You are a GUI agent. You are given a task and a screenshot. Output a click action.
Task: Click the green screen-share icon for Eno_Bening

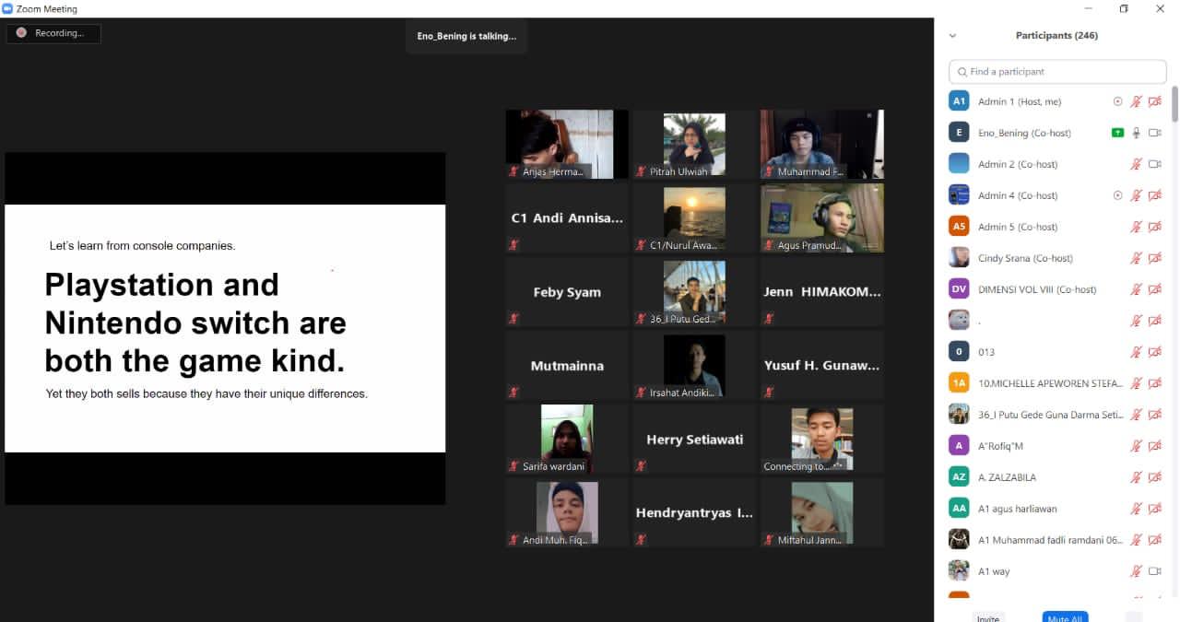coord(1117,133)
